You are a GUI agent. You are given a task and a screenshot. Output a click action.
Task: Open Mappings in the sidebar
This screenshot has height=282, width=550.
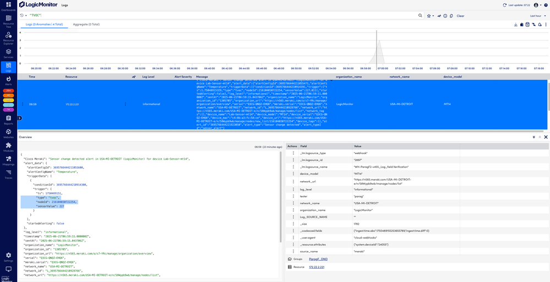[8, 161]
